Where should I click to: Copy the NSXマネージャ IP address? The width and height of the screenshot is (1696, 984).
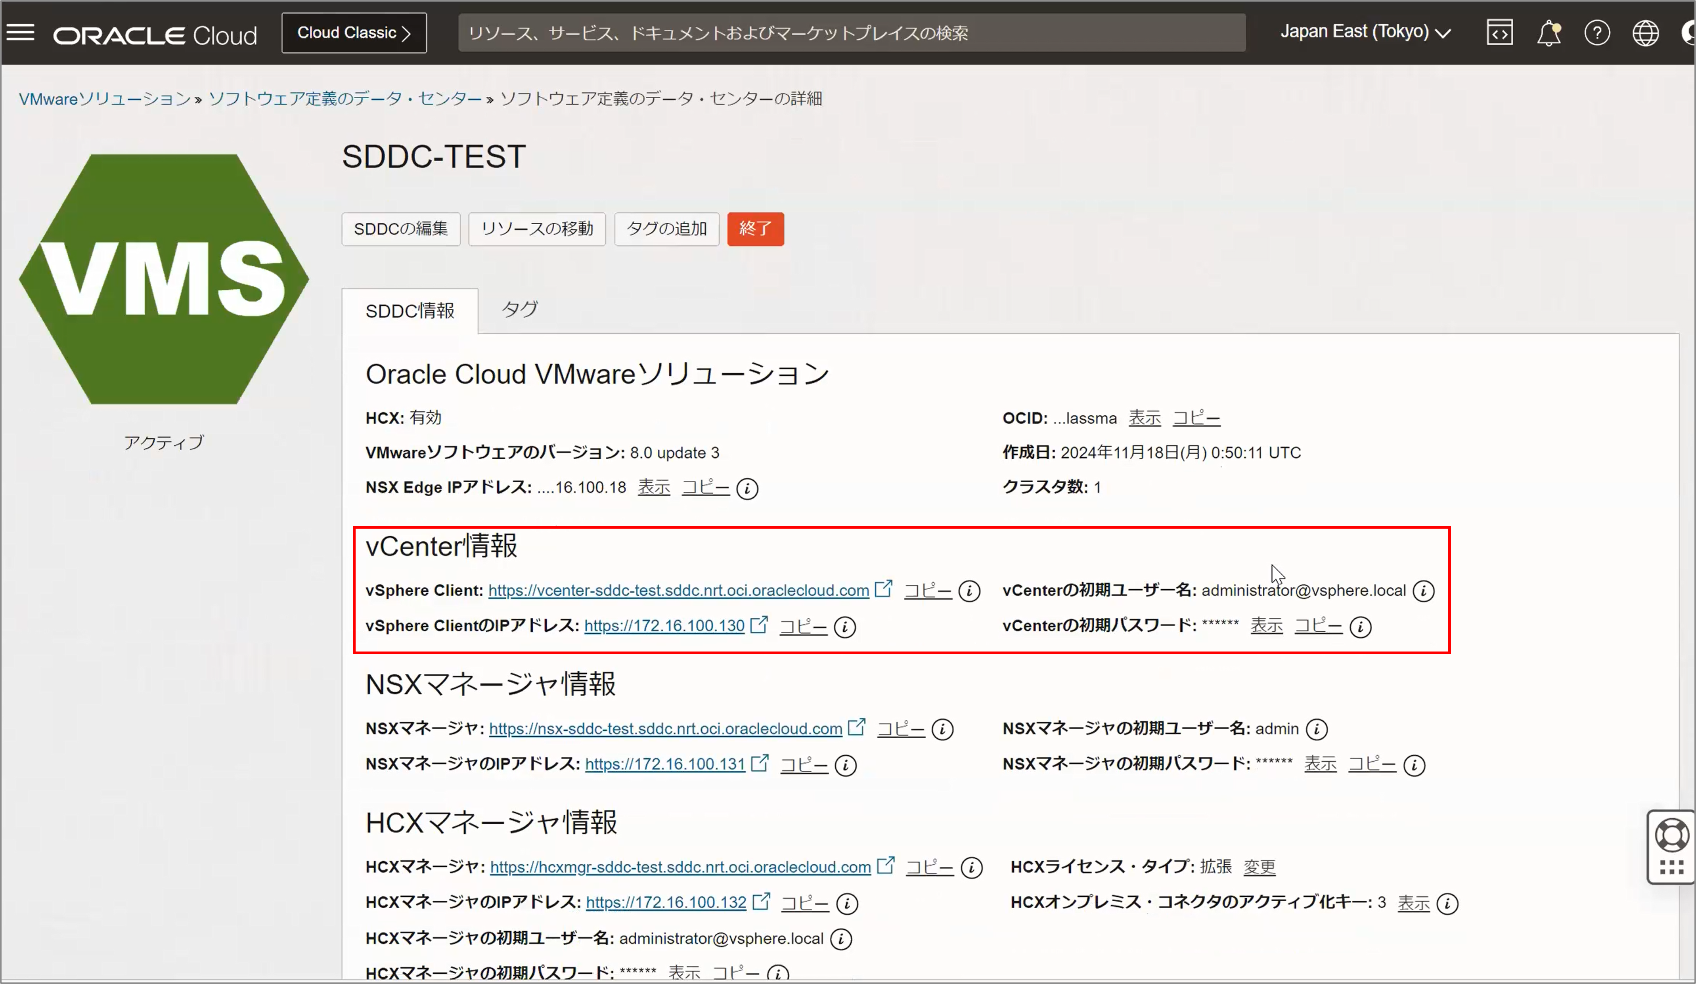coord(804,765)
